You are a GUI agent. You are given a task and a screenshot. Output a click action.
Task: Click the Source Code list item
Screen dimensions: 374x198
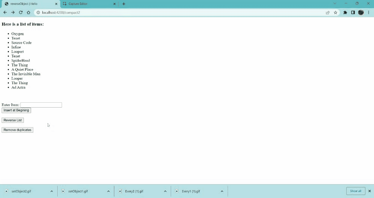(x=21, y=43)
